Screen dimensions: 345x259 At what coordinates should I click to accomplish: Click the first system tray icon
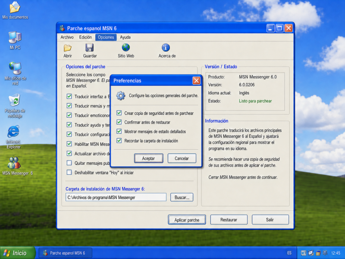(304, 253)
